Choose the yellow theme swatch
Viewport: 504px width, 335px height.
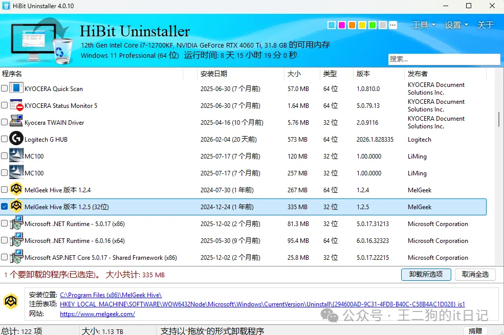[x=362, y=25]
